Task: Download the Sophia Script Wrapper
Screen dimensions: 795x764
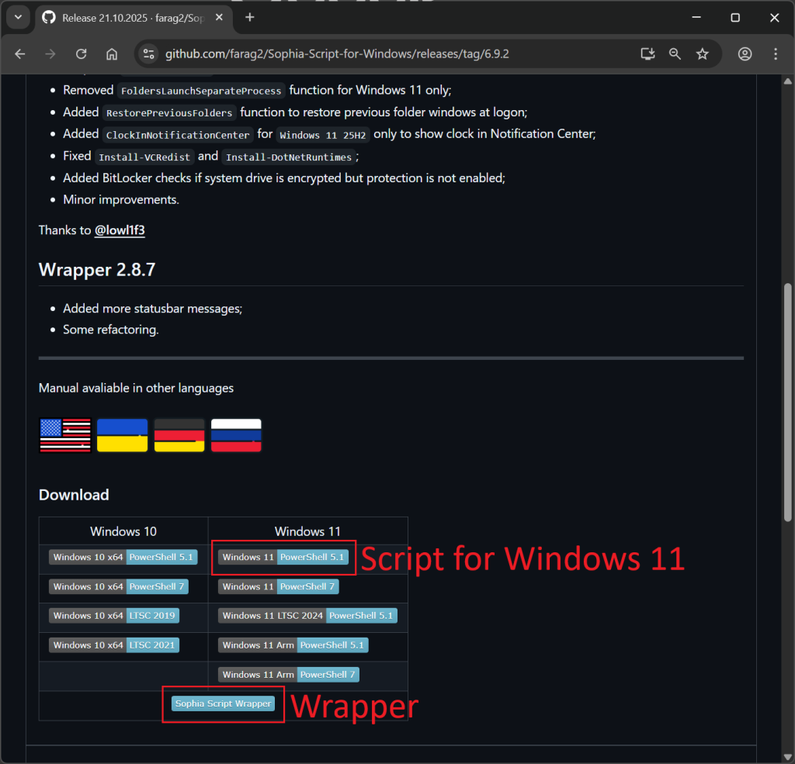Action: pyautogui.click(x=223, y=704)
